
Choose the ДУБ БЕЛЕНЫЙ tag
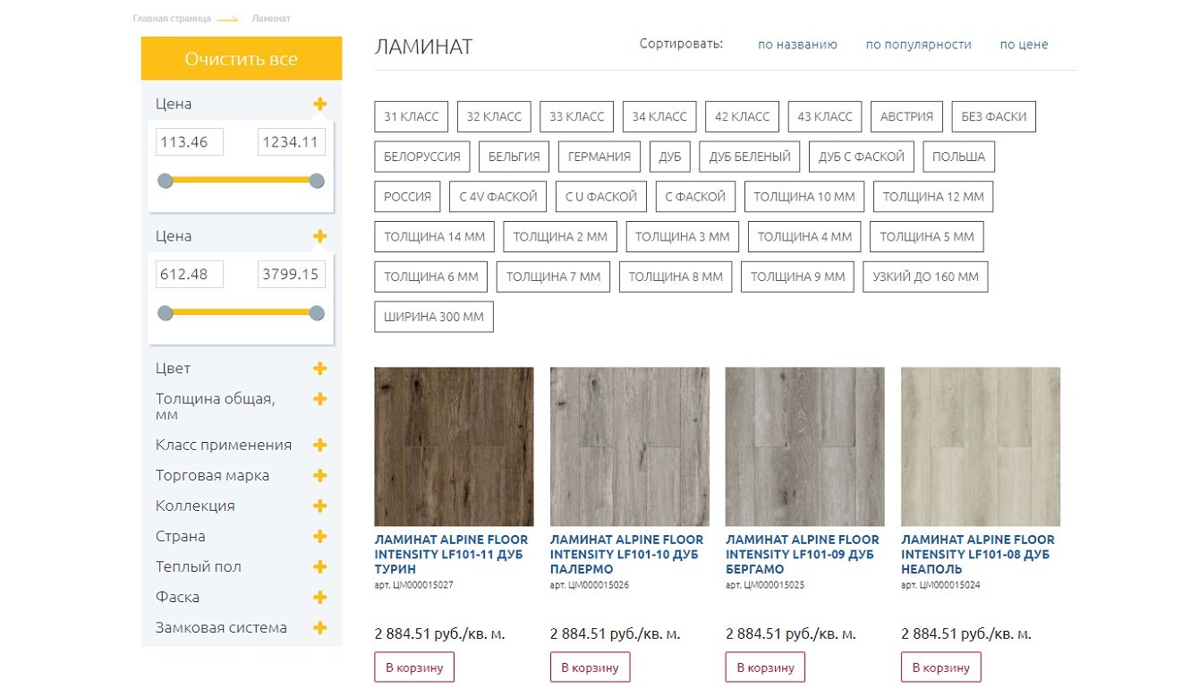(x=750, y=157)
